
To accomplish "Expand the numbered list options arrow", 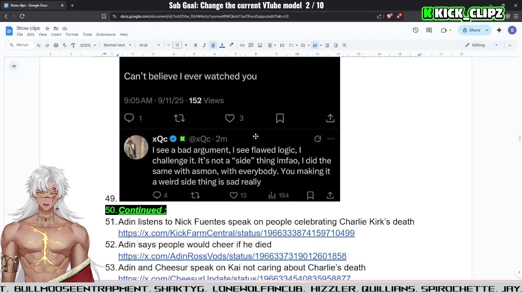I will [321, 45].
